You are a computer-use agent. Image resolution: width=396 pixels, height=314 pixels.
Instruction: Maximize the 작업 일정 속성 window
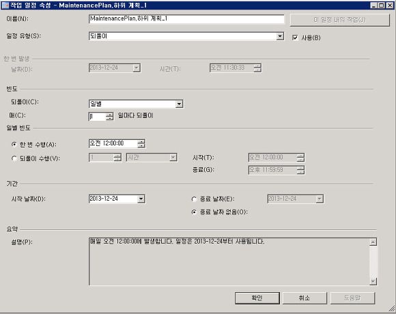click(382, 5)
